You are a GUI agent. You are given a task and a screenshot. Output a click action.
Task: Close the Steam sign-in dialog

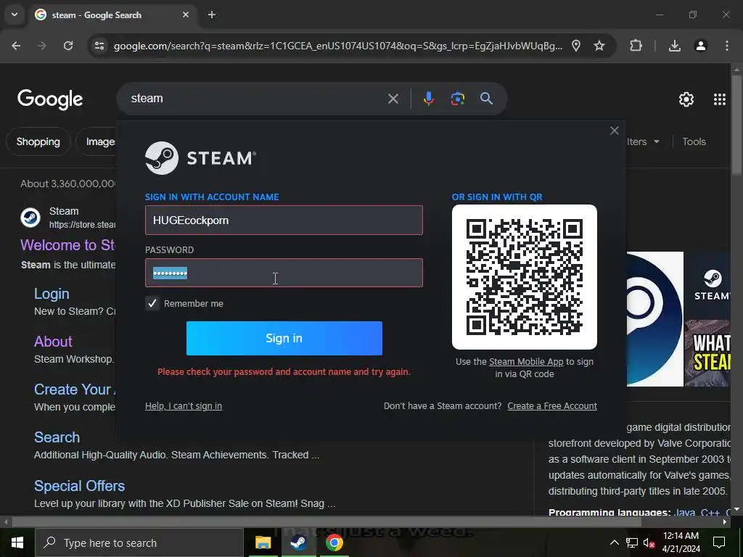point(614,131)
